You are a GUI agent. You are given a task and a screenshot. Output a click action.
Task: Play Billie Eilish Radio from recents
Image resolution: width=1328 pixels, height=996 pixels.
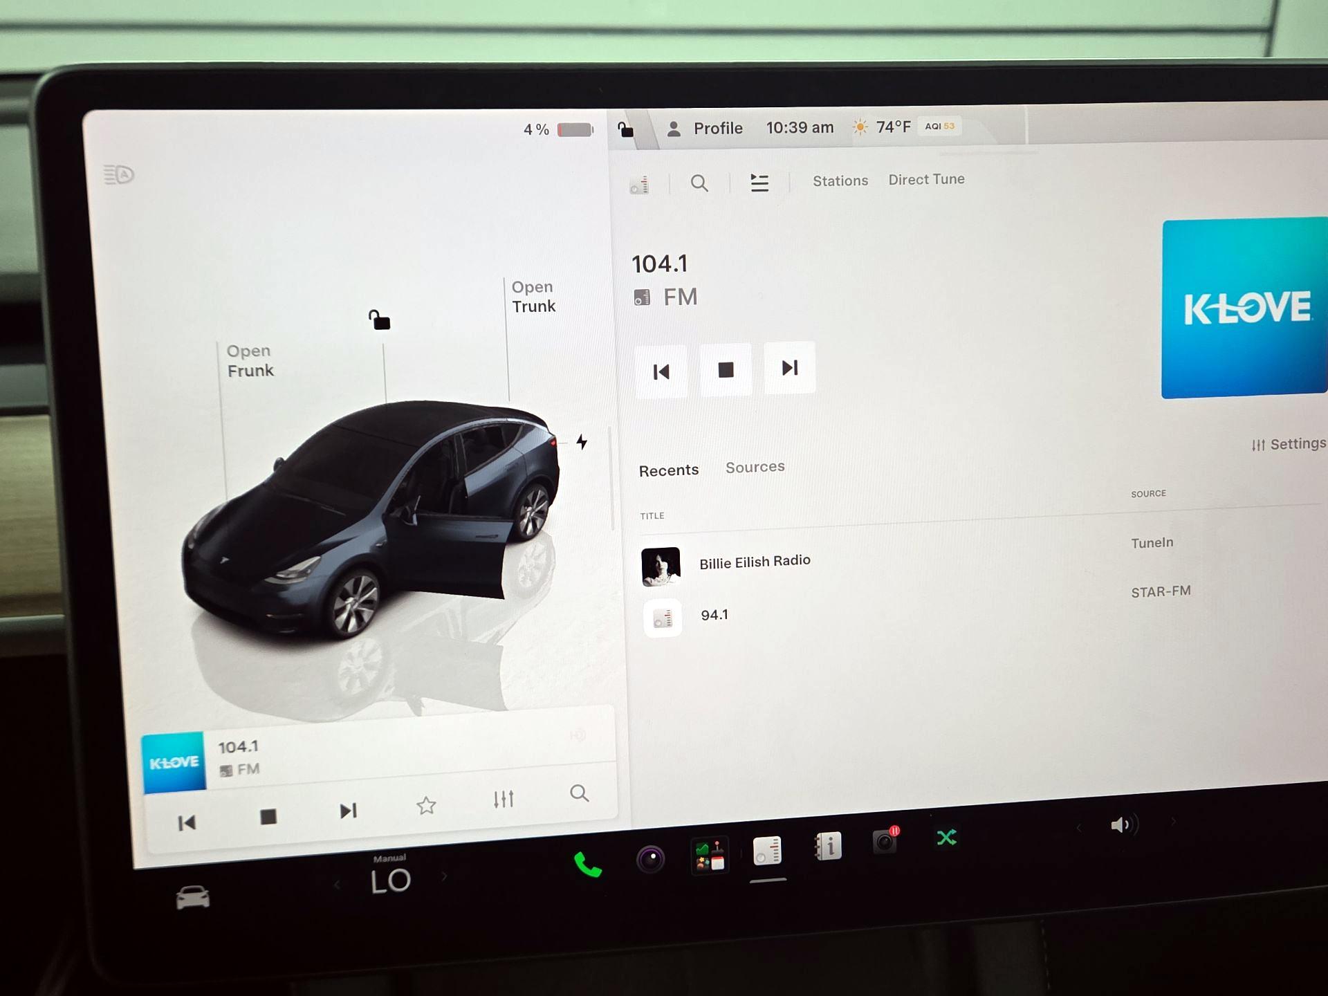(755, 562)
